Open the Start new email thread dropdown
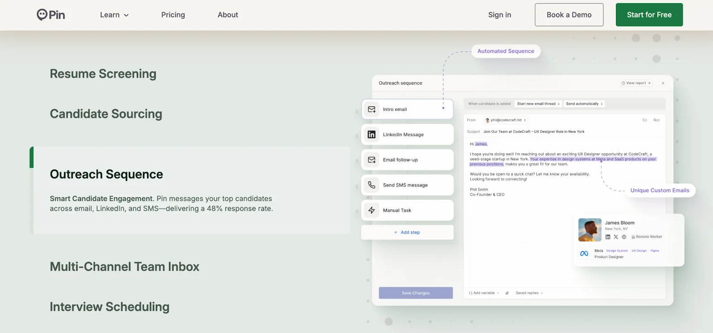The image size is (713, 333). pos(538,104)
